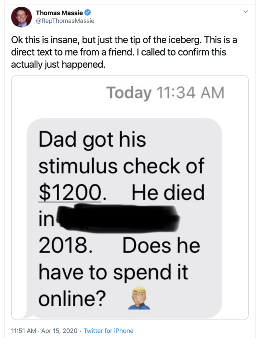This screenshot has width=260, height=338.
Task: Tap the underlined $1200 amount
Action: 70,193
